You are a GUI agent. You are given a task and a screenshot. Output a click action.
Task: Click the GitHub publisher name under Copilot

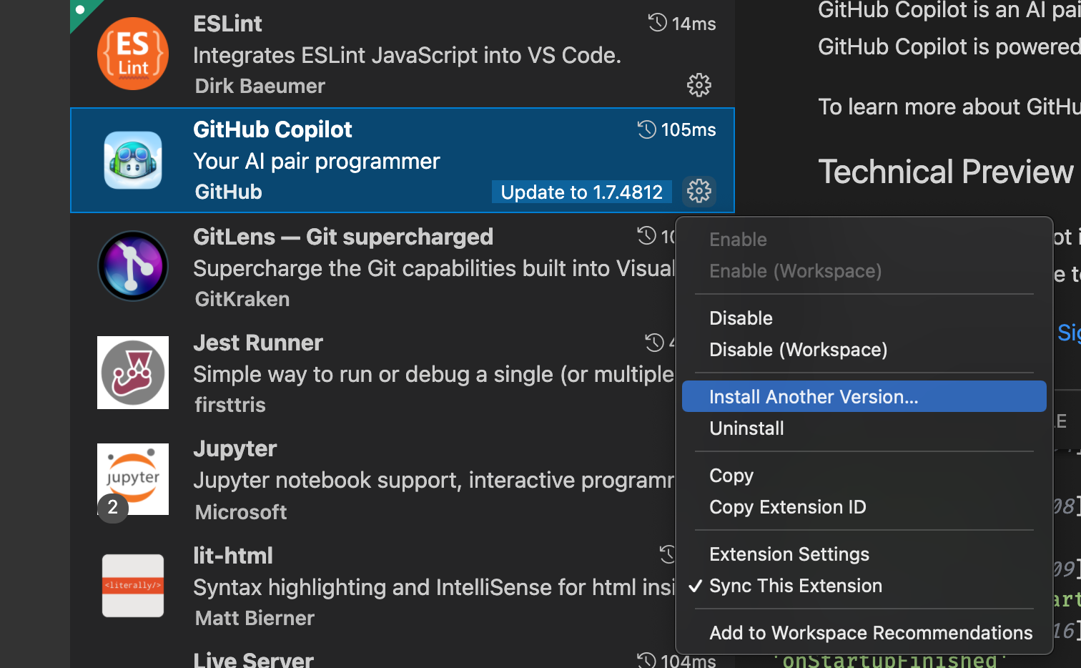click(x=229, y=192)
